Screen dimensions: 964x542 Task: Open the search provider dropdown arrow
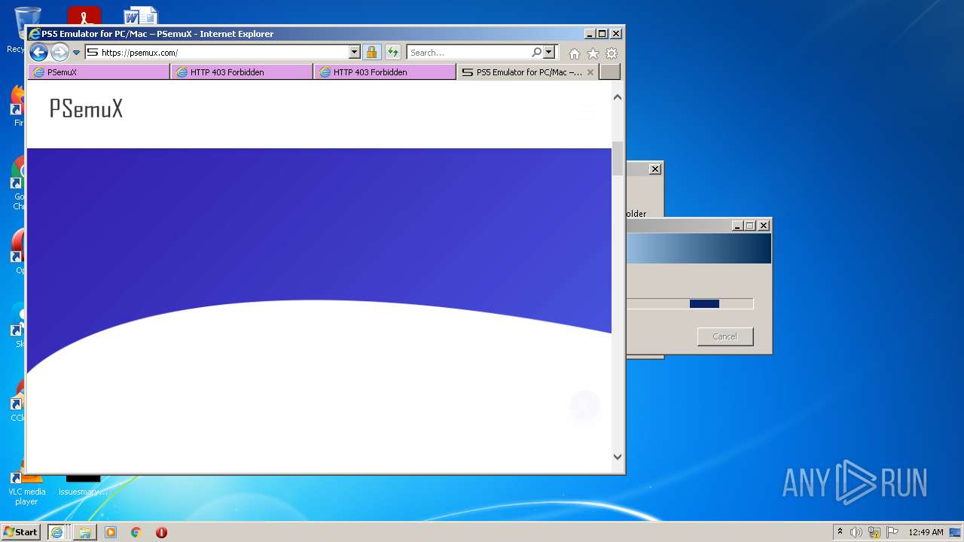tap(549, 53)
